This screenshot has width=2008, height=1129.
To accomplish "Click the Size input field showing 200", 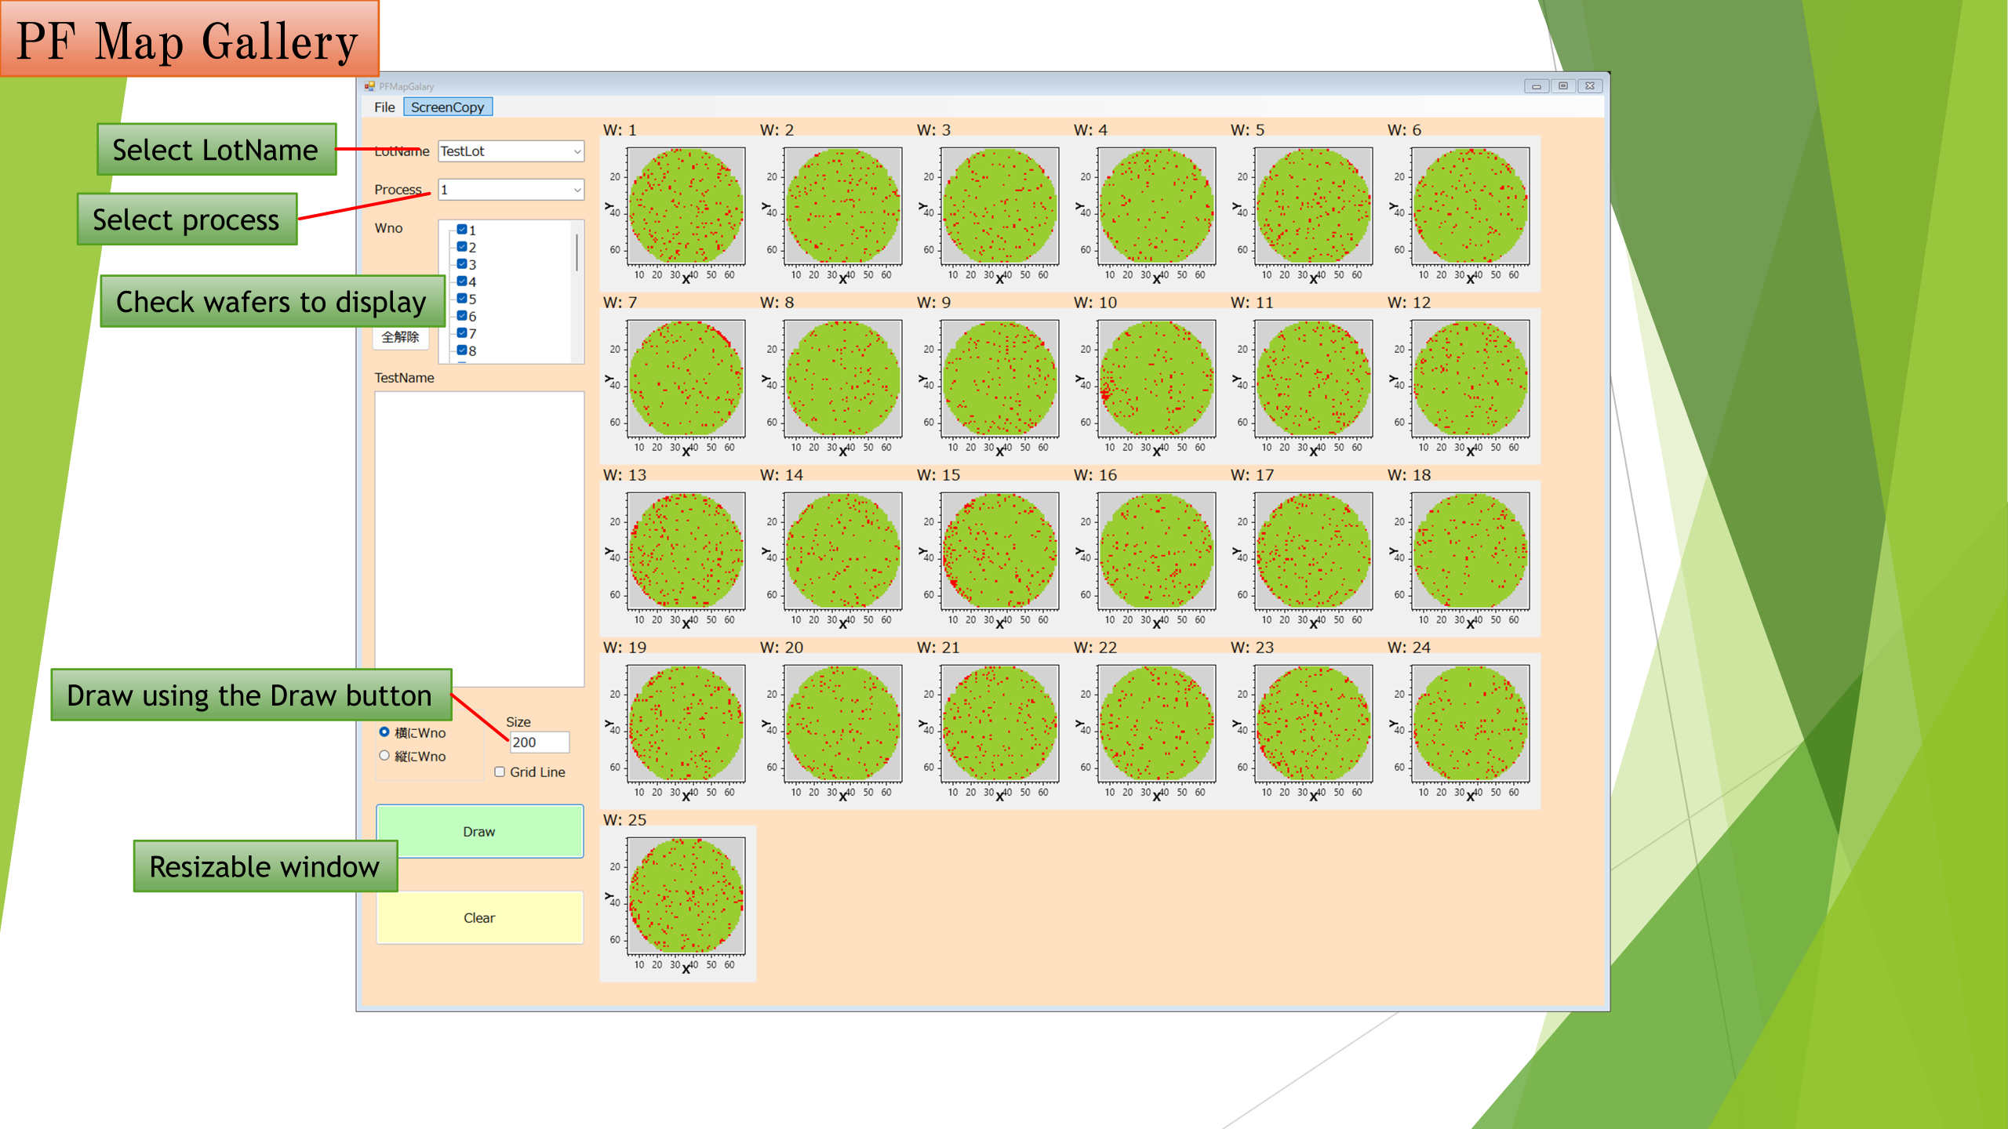I will coord(539,742).
